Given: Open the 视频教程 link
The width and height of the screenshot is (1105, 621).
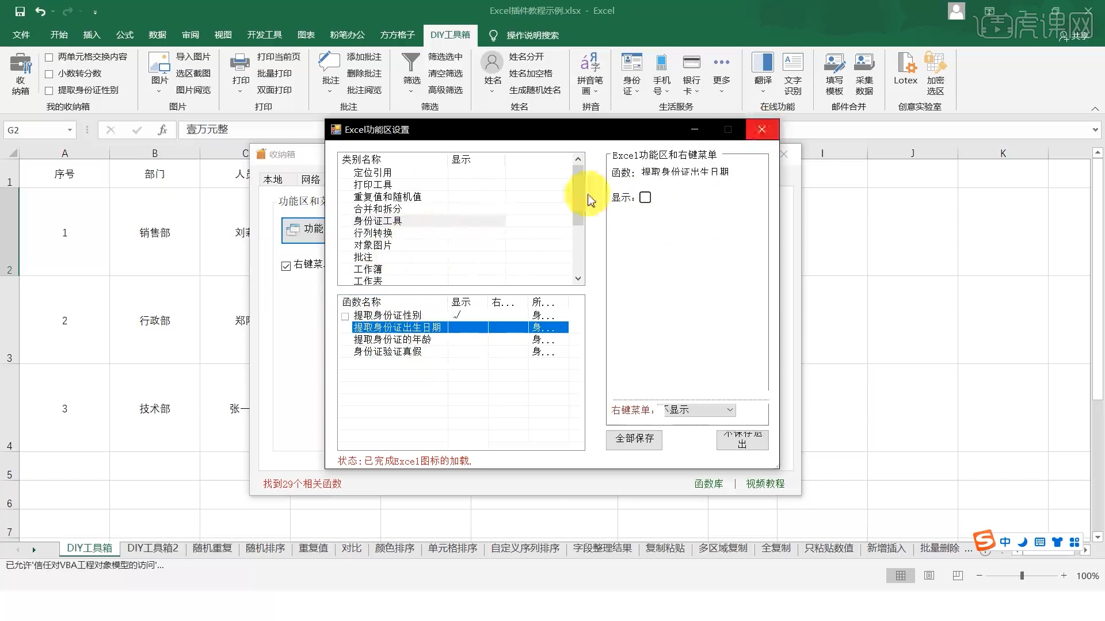Looking at the screenshot, I should [765, 484].
